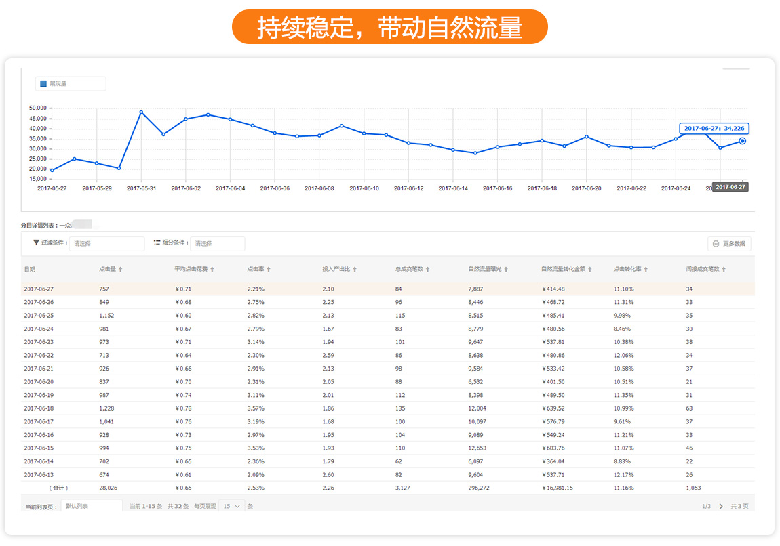Select the 2017-06-13 date cell
The image size is (780, 546).
click(x=39, y=474)
